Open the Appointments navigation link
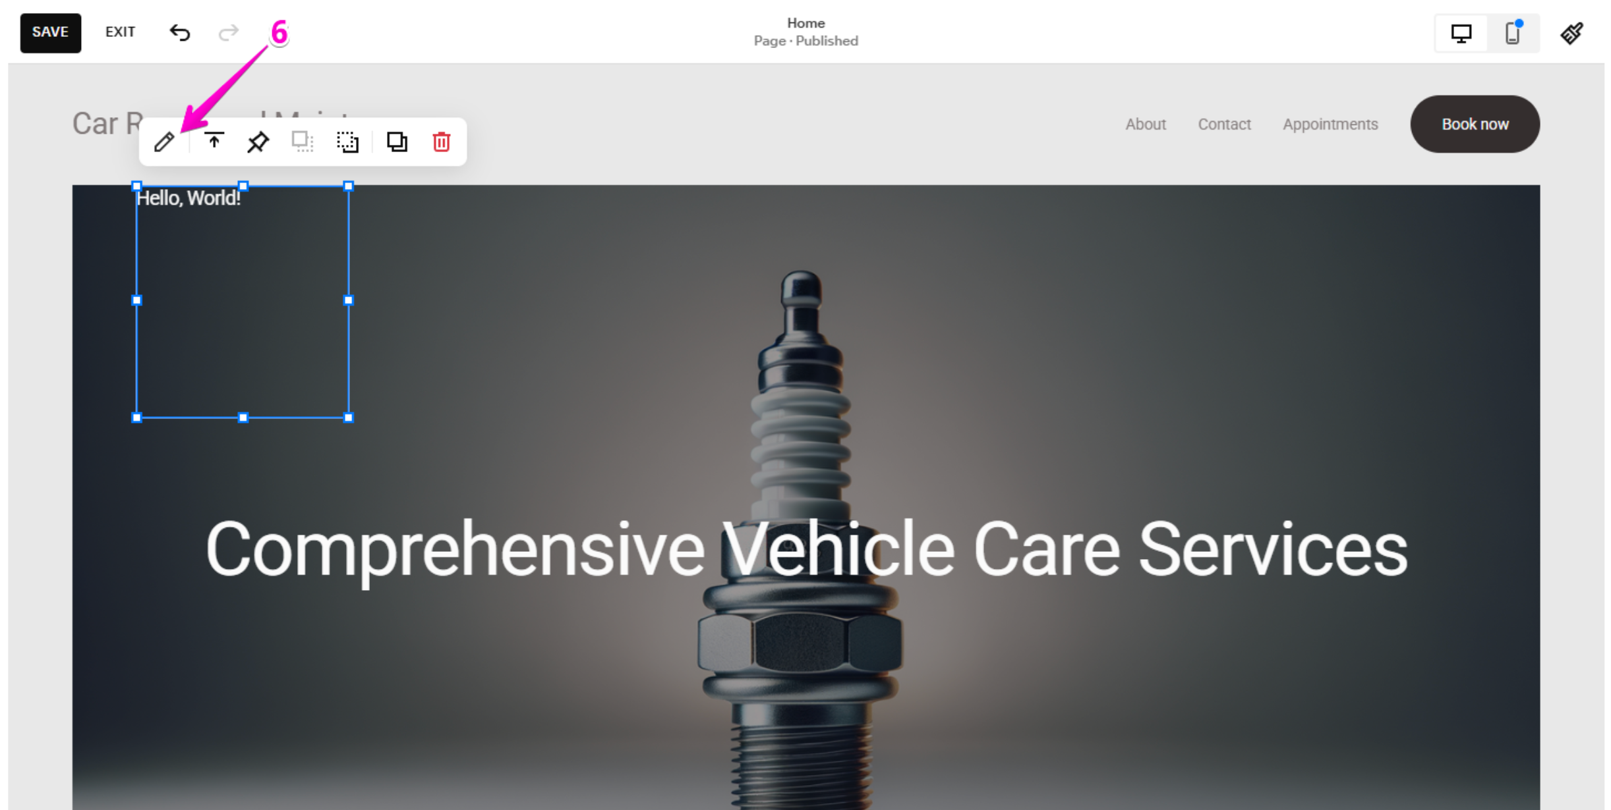This screenshot has width=1611, height=810. 1330,124
